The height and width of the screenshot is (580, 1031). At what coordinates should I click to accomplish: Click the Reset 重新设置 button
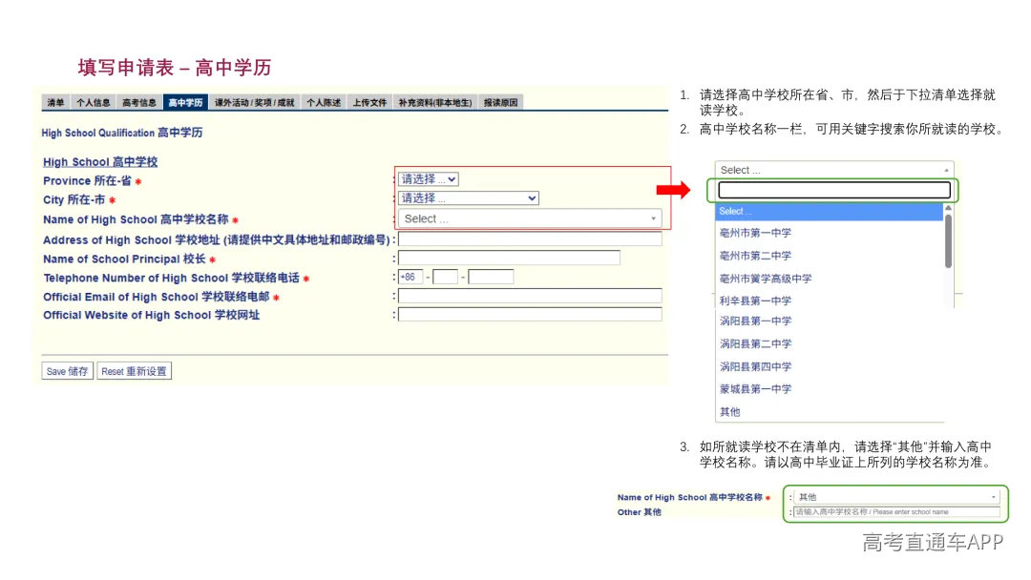[x=135, y=371]
